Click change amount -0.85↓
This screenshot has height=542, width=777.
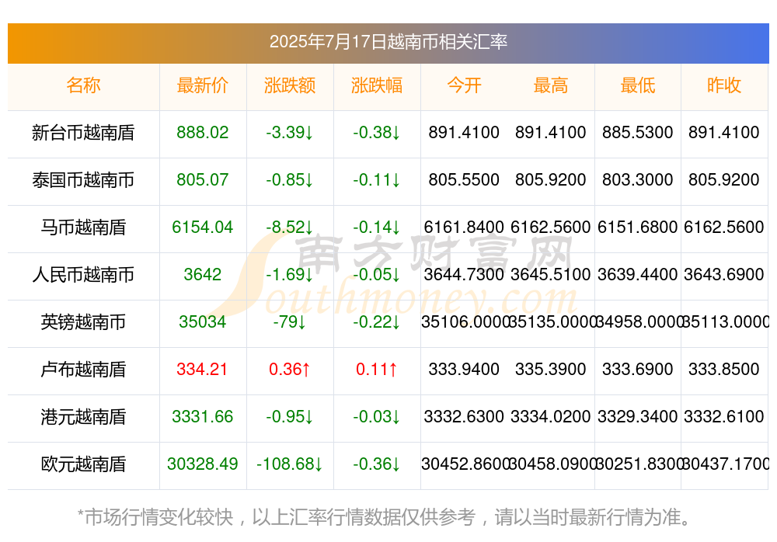click(x=290, y=179)
